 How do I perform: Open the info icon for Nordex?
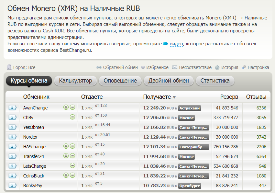click(12, 137)
